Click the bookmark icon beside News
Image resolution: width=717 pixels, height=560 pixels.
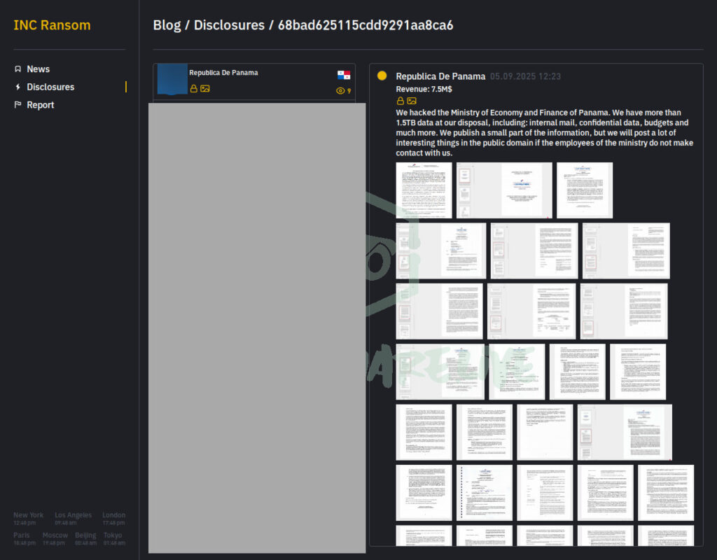[x=18, y=69]
